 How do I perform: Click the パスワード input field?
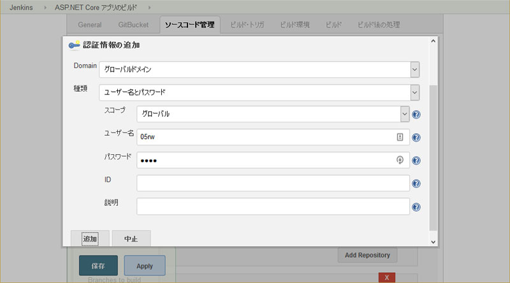tap(273, 160)
